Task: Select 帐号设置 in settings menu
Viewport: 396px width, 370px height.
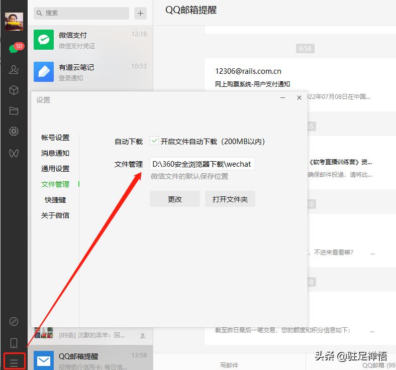Action: point(55,138)
